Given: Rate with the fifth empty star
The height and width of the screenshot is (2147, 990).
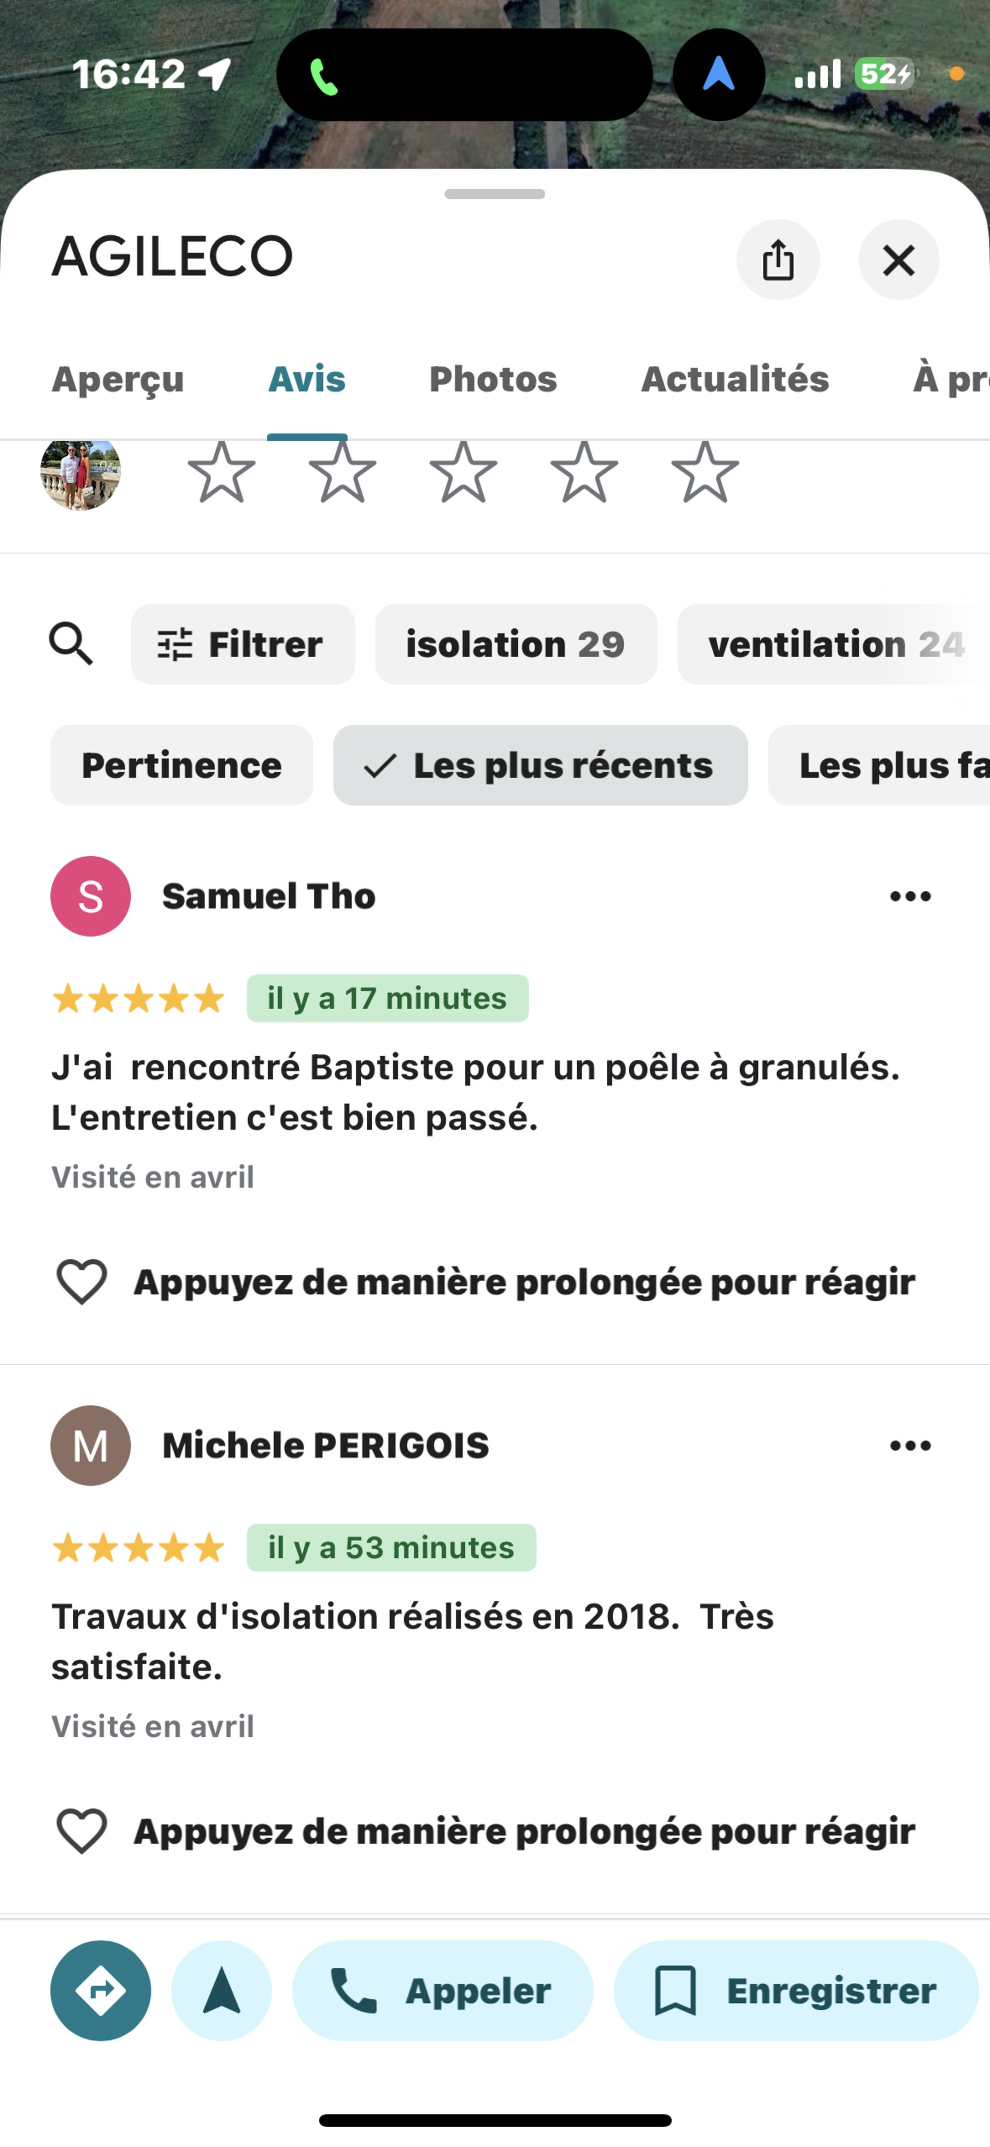Looking at the screenshot, I should click(x=705, y=472).
